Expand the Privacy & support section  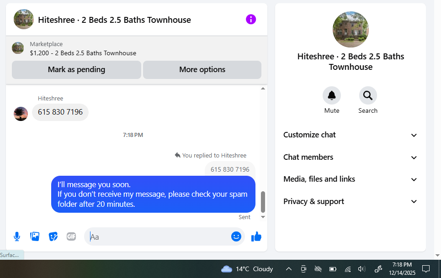350,201
